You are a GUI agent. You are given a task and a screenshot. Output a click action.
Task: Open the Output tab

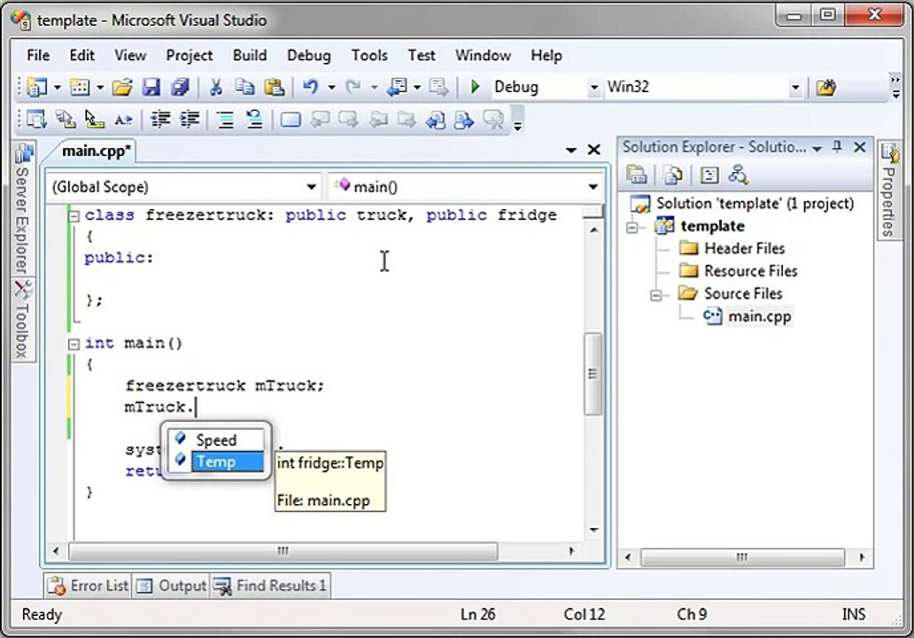[171, 586]
